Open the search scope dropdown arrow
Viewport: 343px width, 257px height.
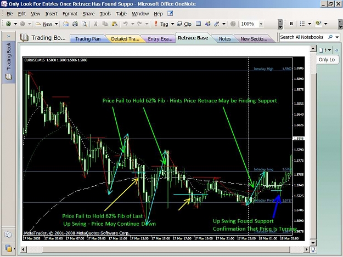[337, 37]
